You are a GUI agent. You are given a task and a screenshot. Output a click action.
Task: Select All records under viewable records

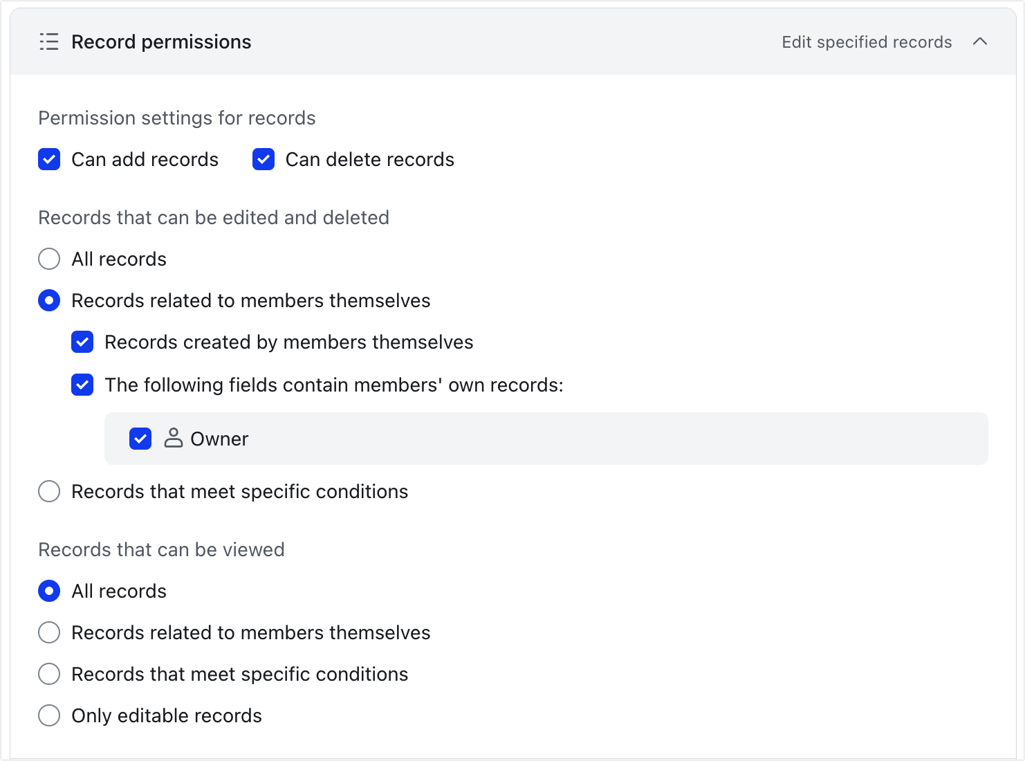(x=49, y=591)
